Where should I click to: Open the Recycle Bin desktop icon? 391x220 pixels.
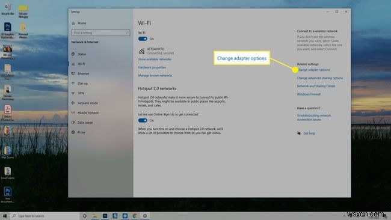[x=7, y=9]
